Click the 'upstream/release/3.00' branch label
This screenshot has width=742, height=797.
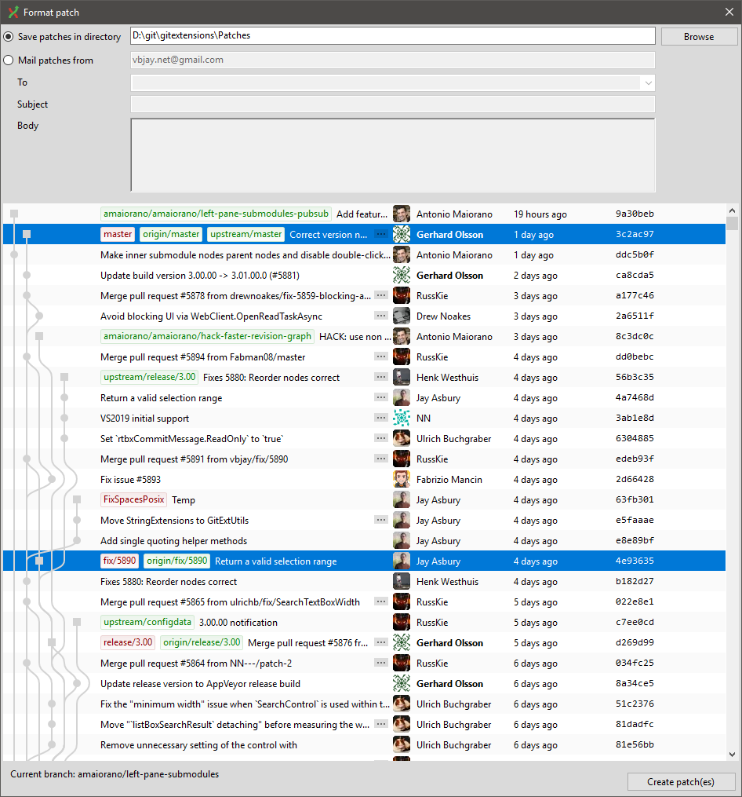[149, 377]
